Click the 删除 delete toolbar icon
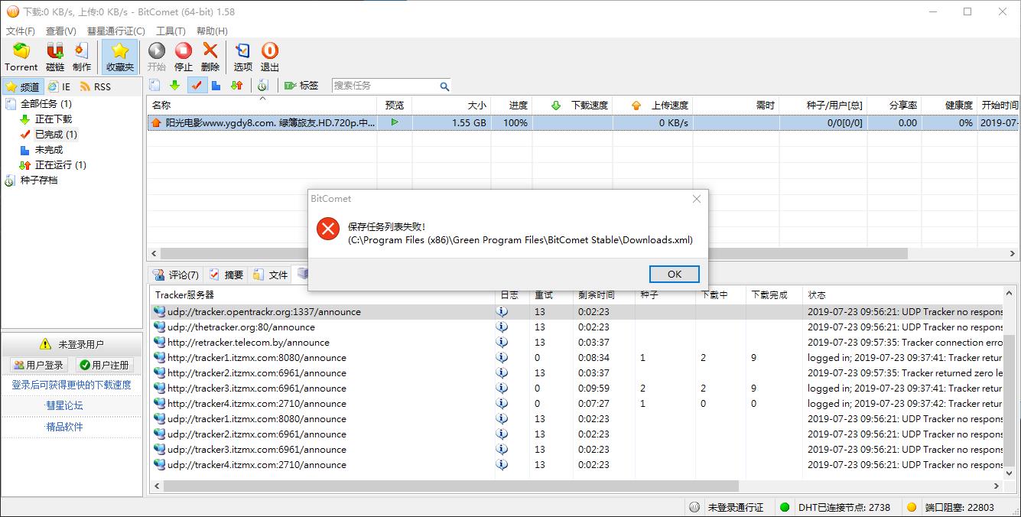Viewport: 1021px width, 517px height. (210, 57)
